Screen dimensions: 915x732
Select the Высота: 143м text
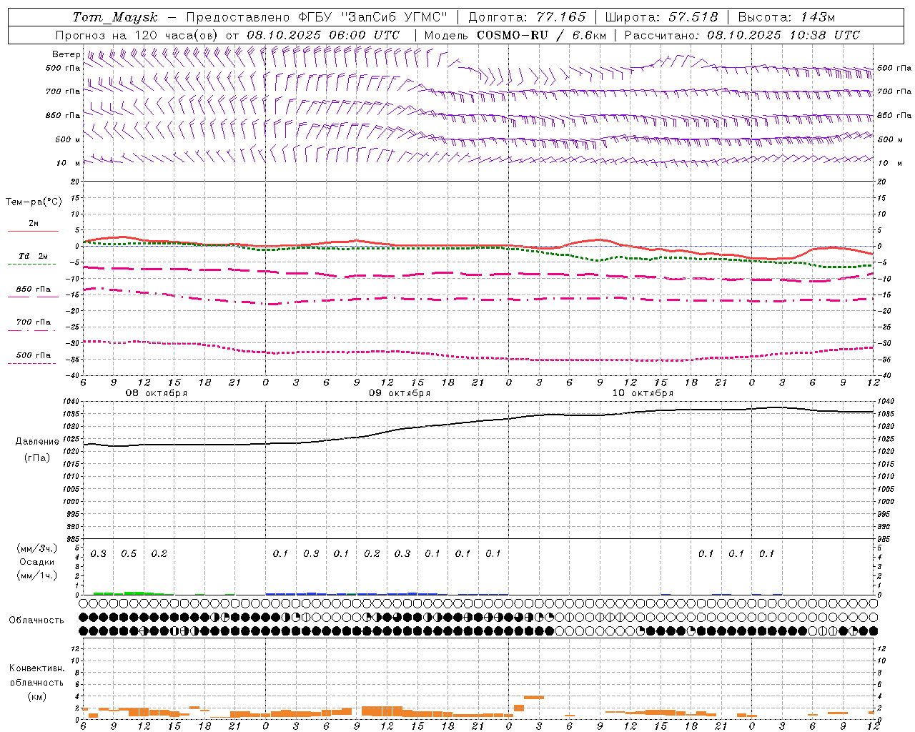786,17
